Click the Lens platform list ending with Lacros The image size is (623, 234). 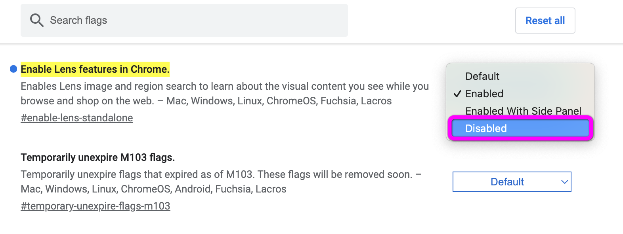279,101
